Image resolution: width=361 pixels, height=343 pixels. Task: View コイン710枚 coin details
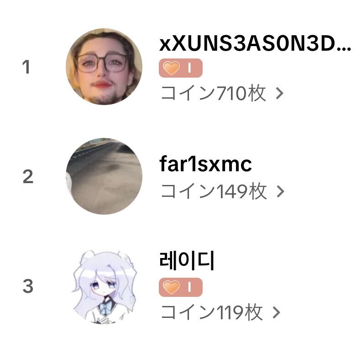point(214,93)
